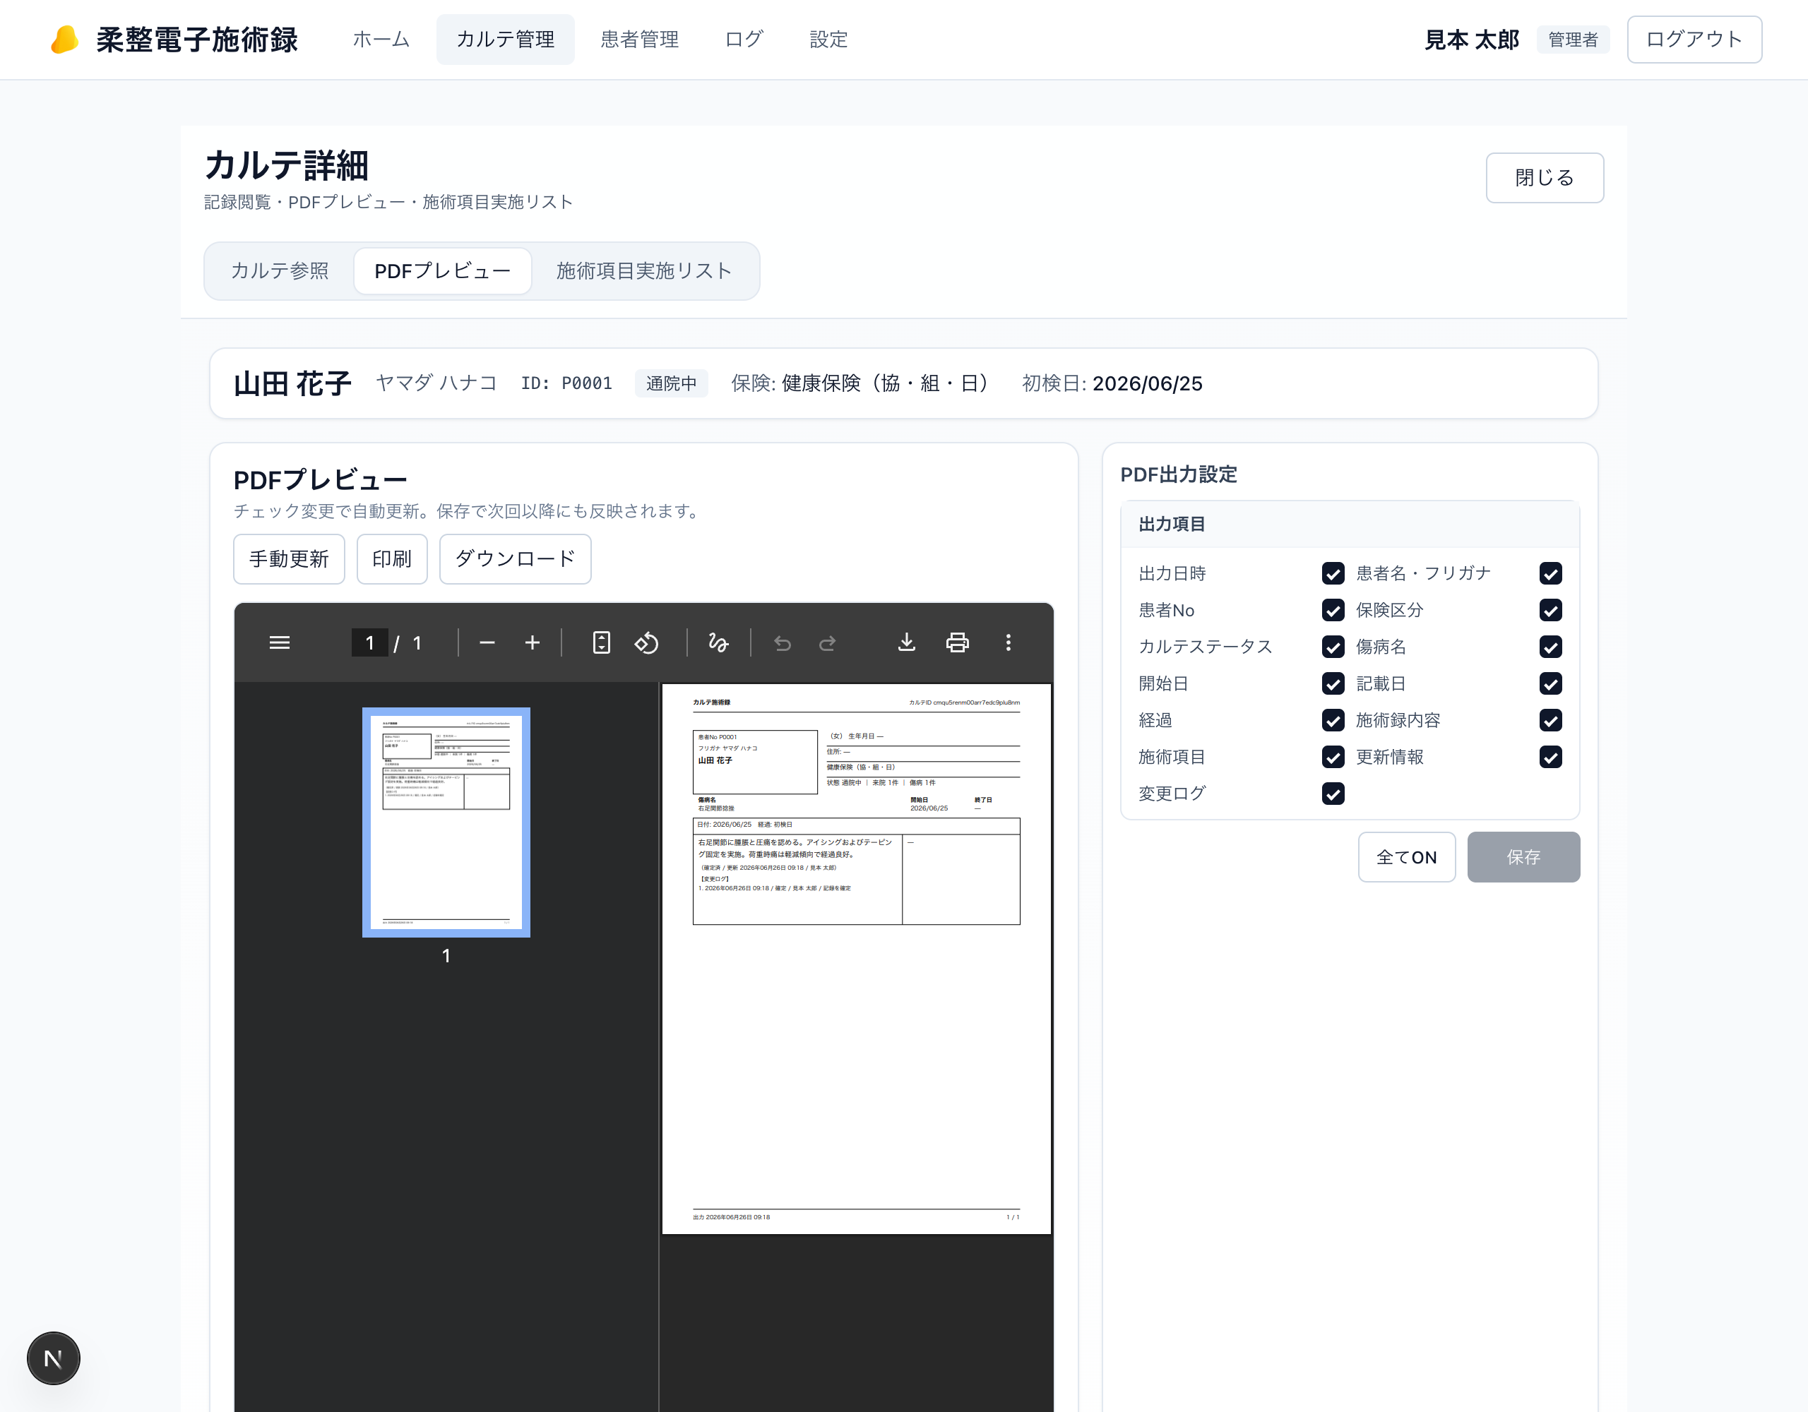The width and height of the screenshot is (1808, 1412).
Task: Click 印刷 button
Action: 391,558
